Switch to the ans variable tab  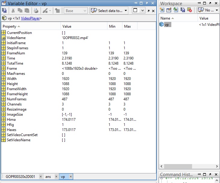coord(48,177)
